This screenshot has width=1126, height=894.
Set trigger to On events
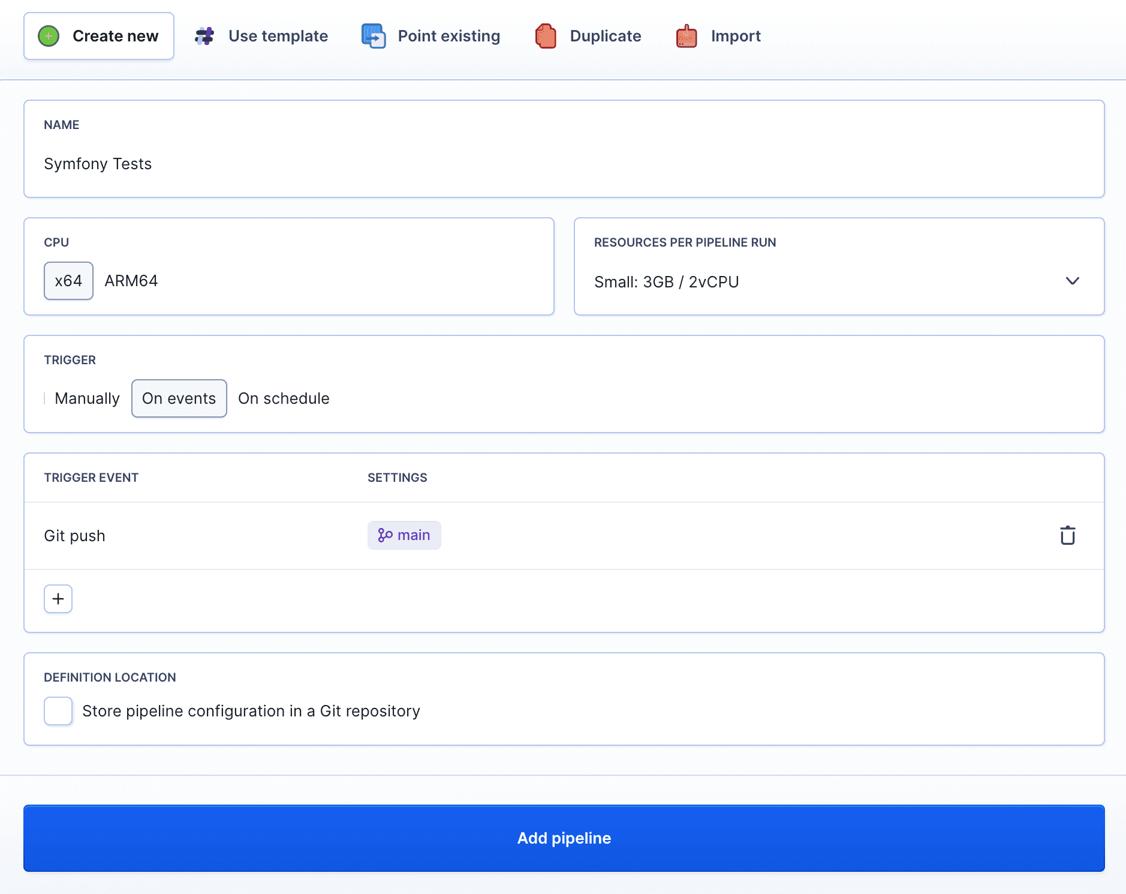179,398
